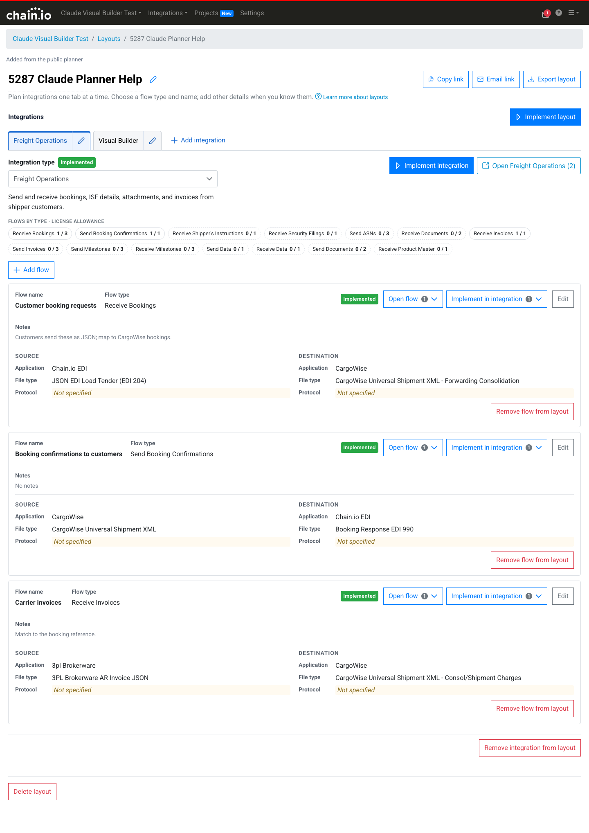Image resolution: width=589 pixels, height=833 pixels.
Task: Edit the Visual Builder tab via pencil icon
Action: coord(152,141)
